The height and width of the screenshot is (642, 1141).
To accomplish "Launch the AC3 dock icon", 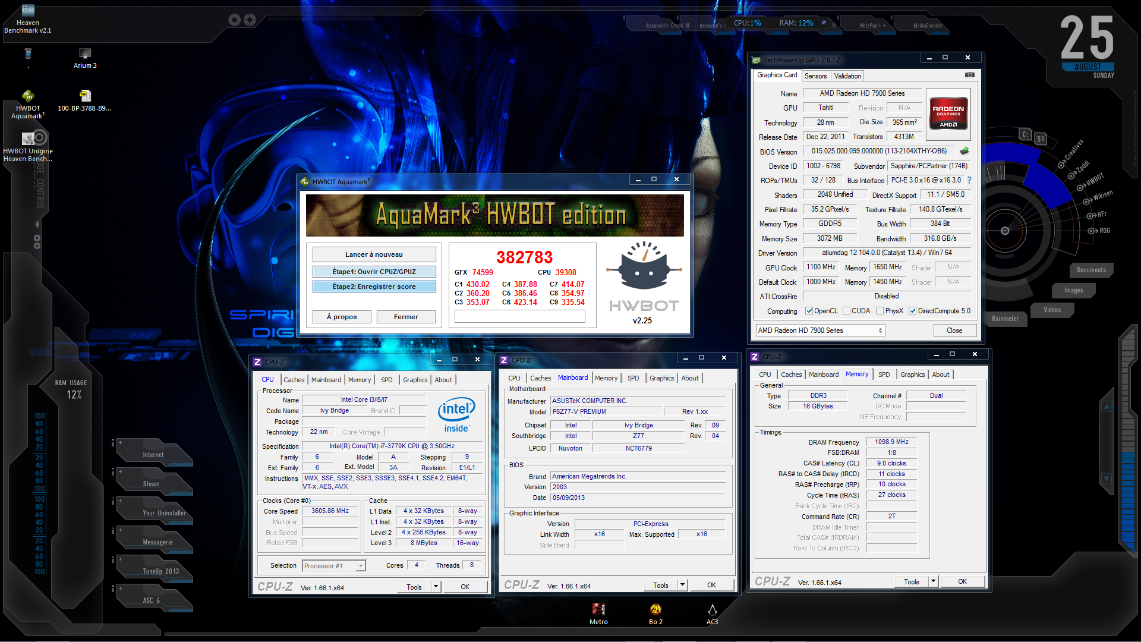I will 713,614.
